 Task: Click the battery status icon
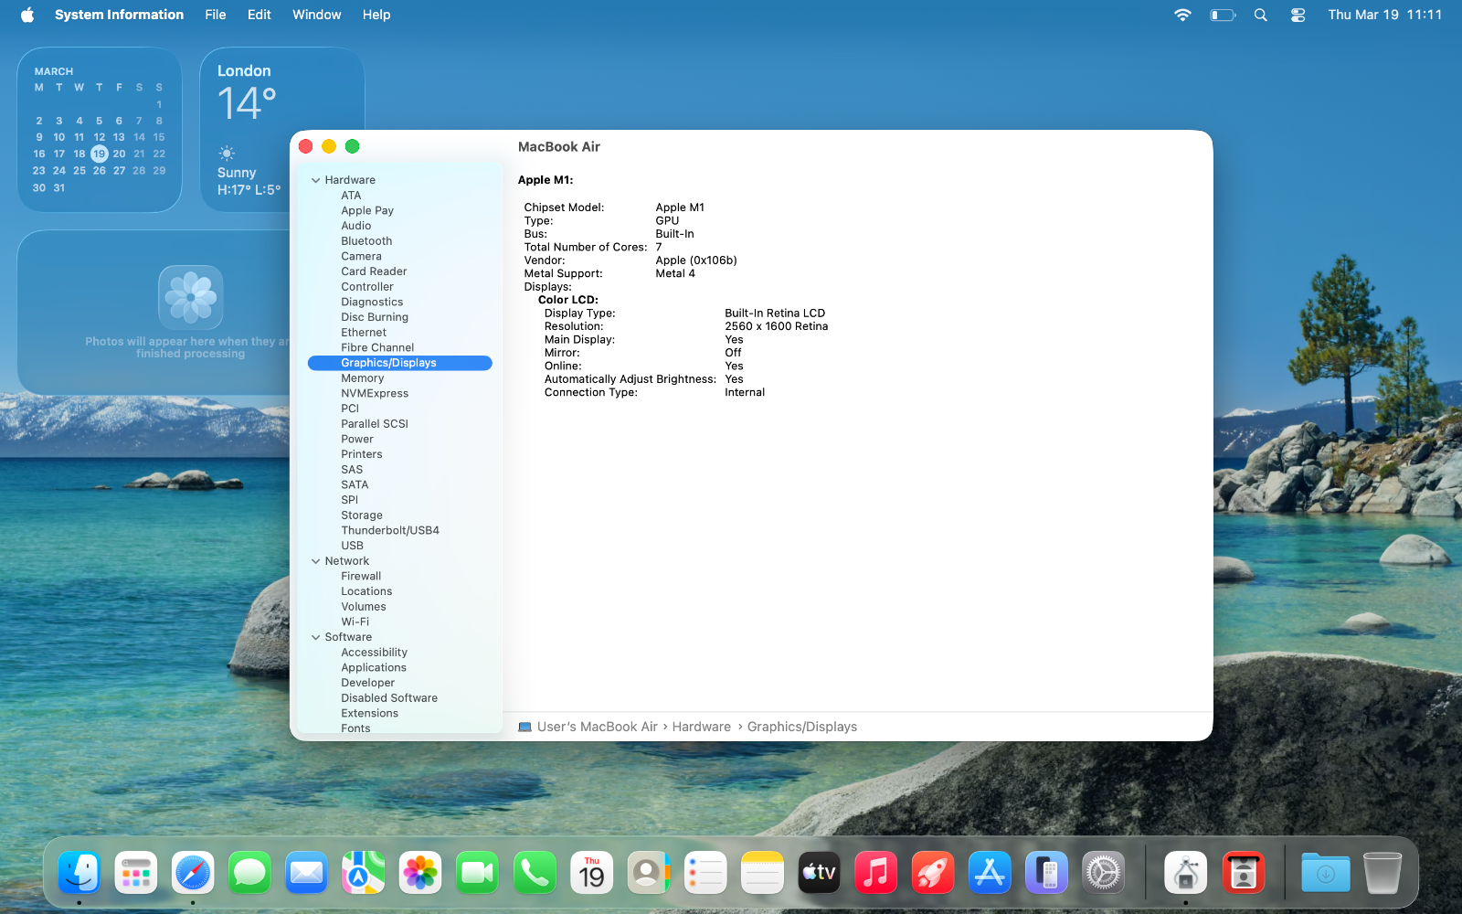click(1223, 15)
